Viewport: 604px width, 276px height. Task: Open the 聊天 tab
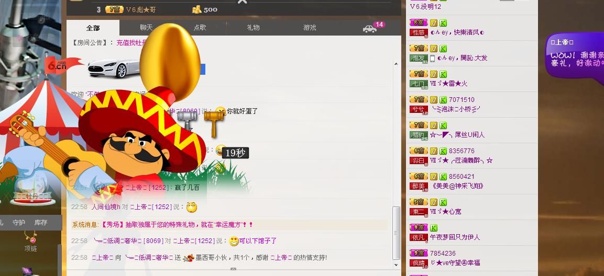tap(146, 28)
